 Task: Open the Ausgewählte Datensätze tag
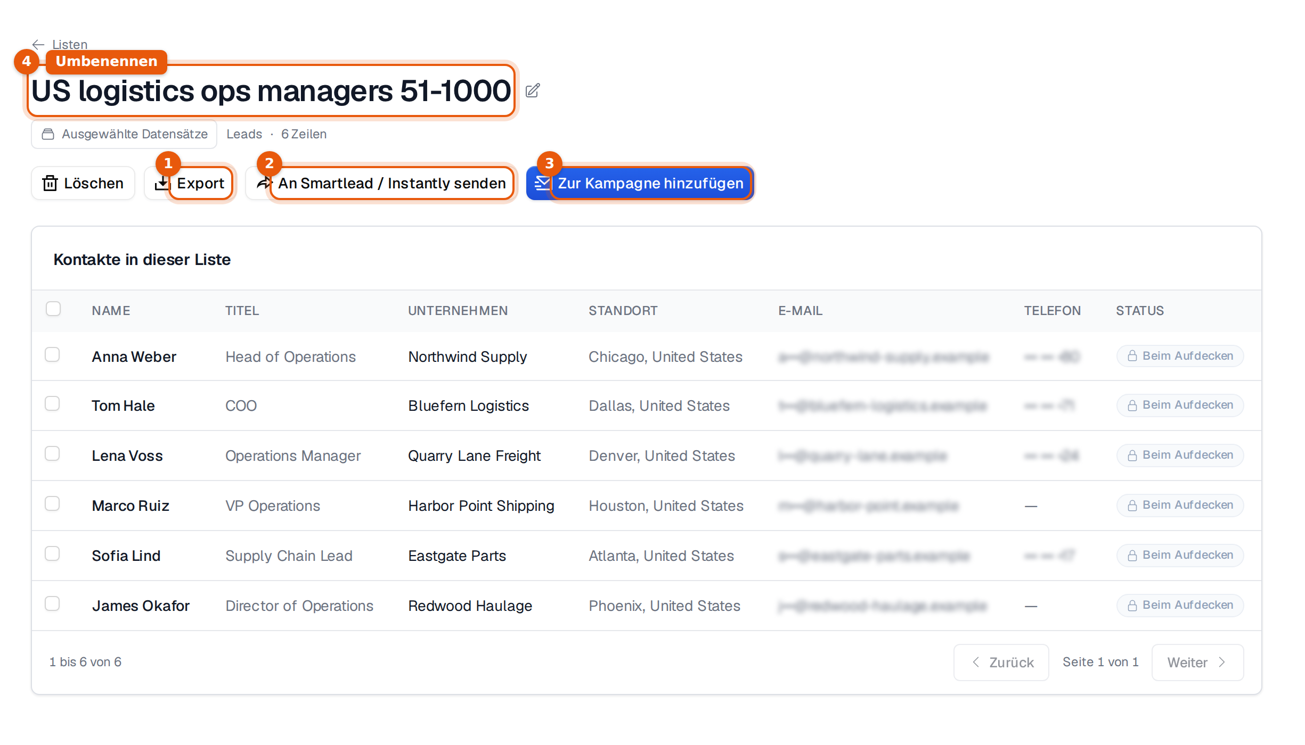point(124,134)
